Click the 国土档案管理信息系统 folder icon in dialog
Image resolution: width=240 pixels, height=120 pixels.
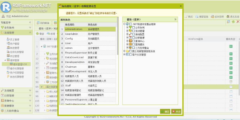(x=127, y=51)
